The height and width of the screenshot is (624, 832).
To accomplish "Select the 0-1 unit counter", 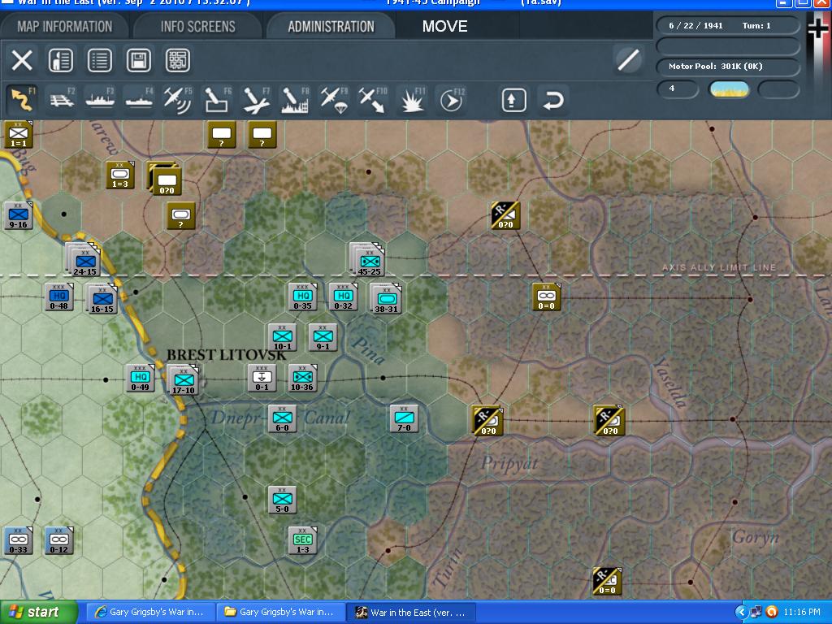I will pyautogui.click(x=262, y=378).
